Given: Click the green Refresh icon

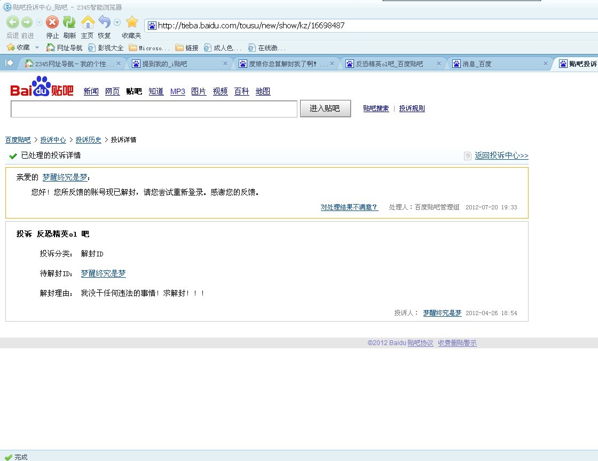Looking at the screenshot, I should (69, 22).
